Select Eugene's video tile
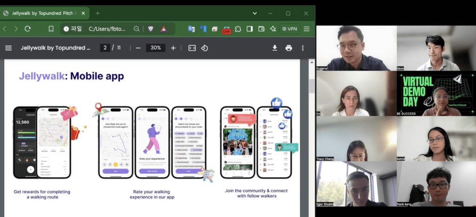The height and width of the screenshot is (217, 476). (x=357, y=48)
